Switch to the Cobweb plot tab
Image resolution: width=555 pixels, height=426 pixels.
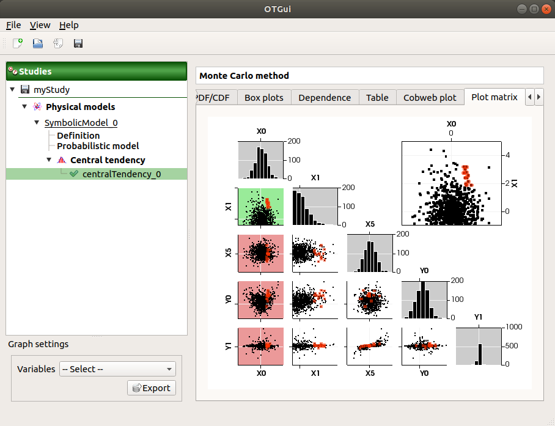[429, 97]
